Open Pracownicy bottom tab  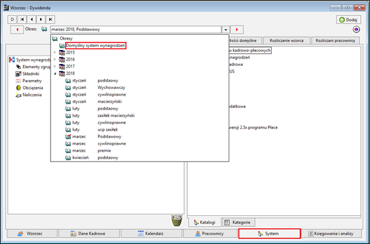210,234
